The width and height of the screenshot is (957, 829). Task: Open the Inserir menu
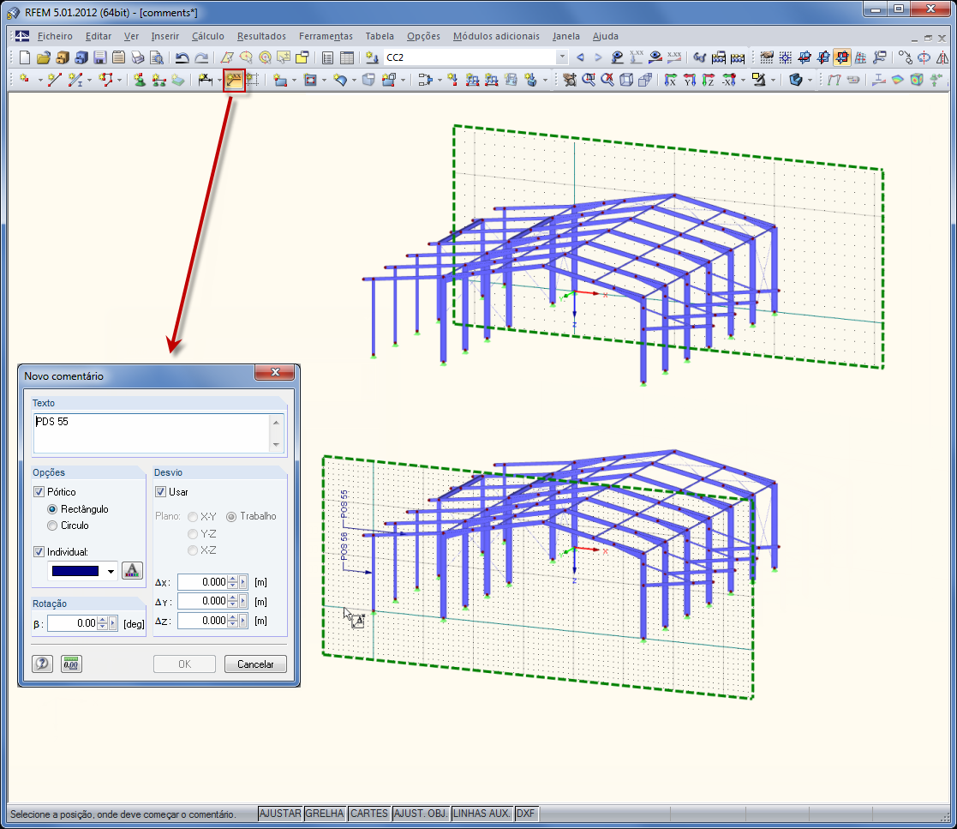click(x=164, y=36)
